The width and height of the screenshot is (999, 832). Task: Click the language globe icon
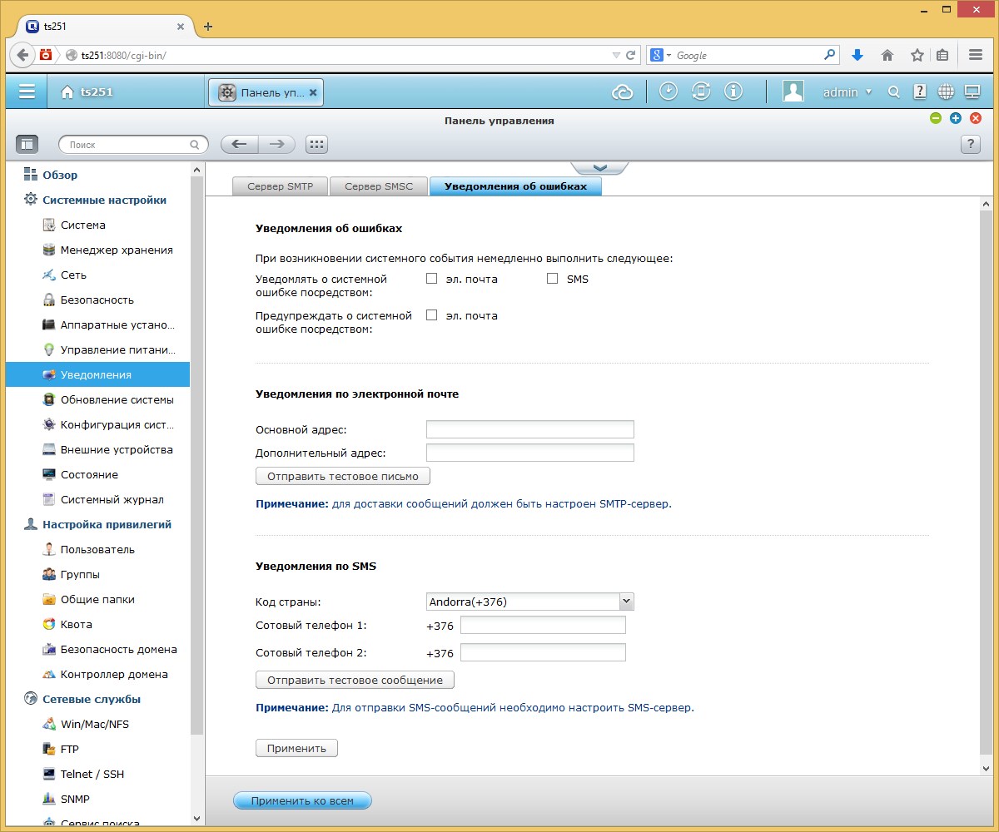click(x=946, y=92)
